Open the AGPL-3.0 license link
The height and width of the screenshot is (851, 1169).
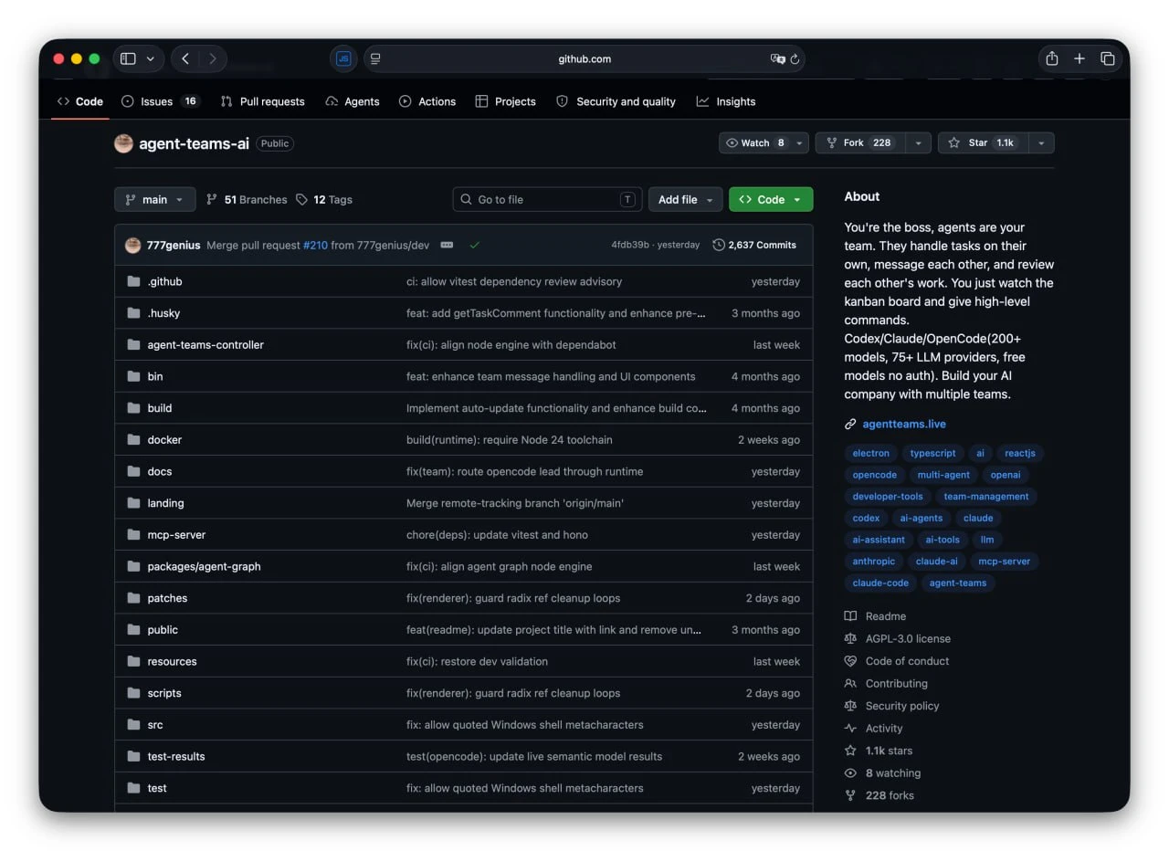point(908,639)
